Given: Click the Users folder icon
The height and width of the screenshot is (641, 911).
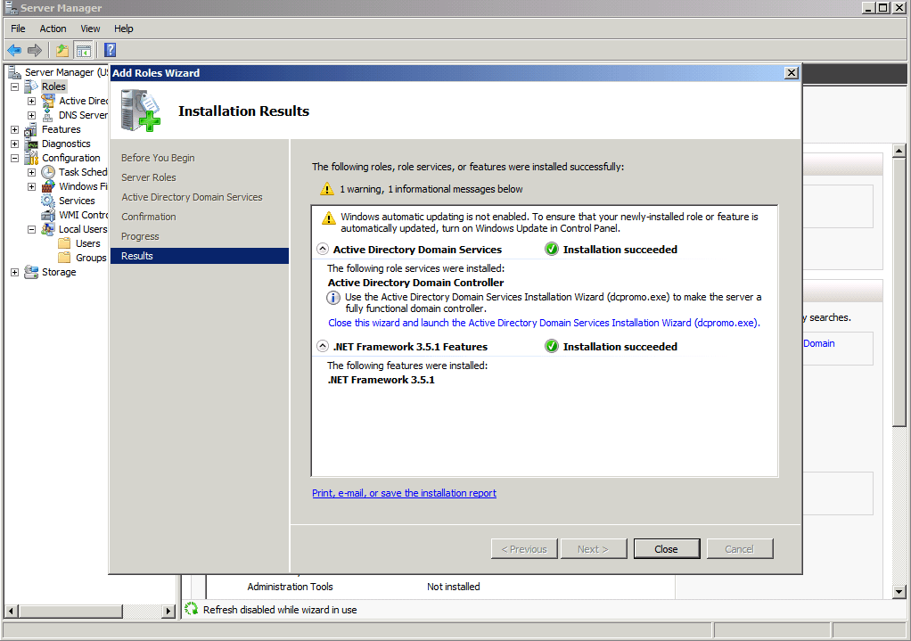Looking at the screenshot, I should pyautogui.click(x=64, y=243).
